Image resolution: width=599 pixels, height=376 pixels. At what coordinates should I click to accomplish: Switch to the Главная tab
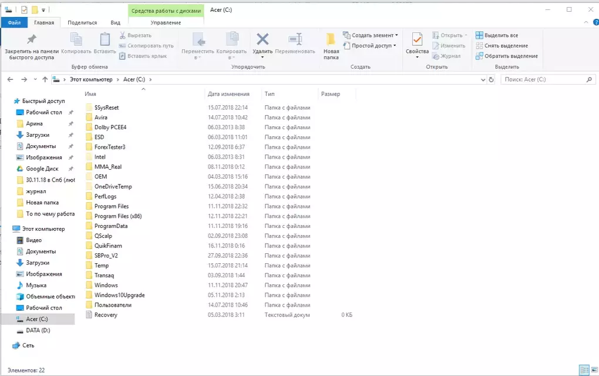44,22
